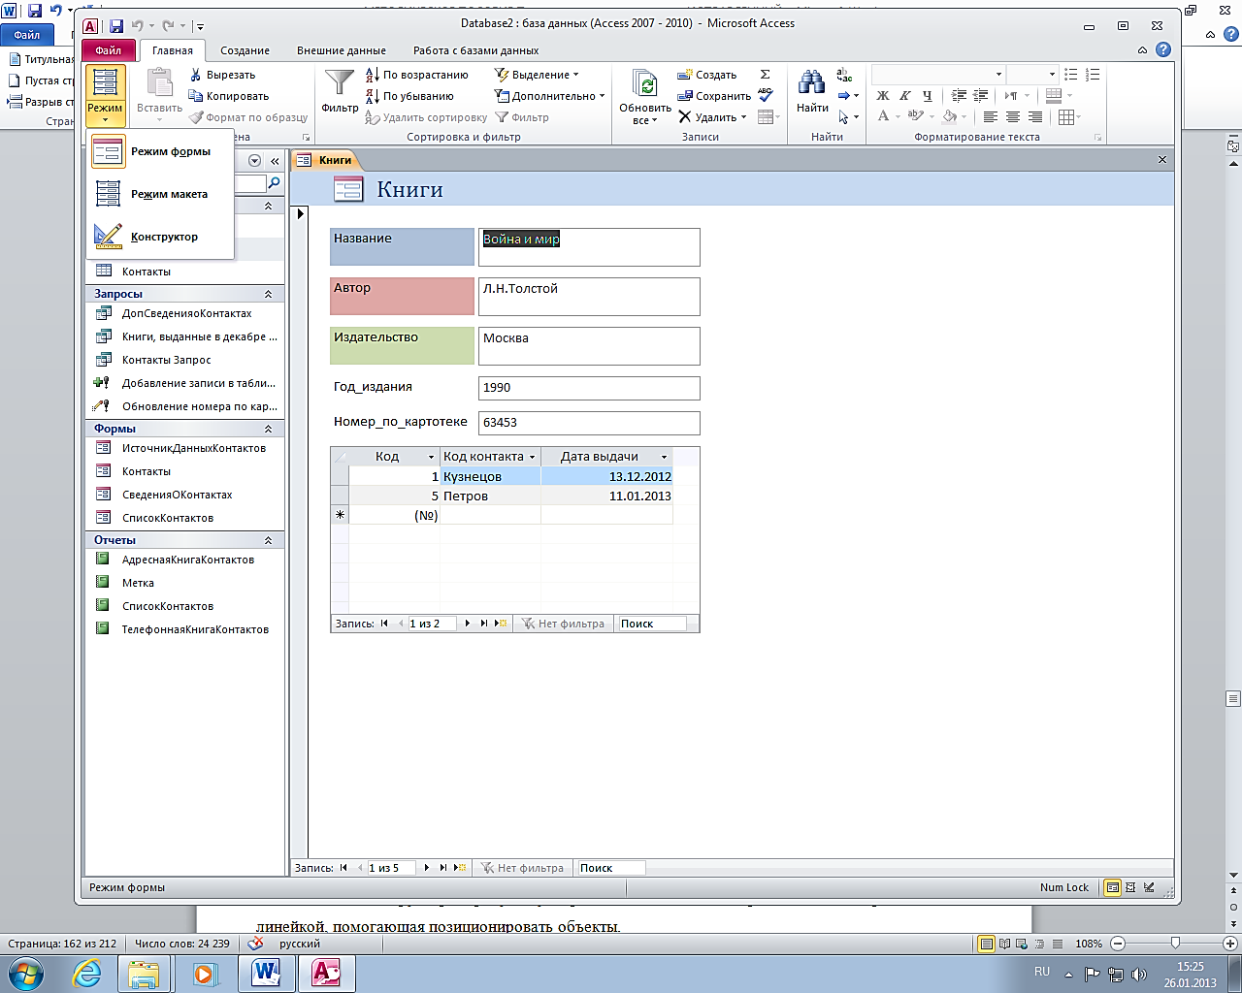Screen dimensions: 1242x993
Task: Select the Кузнецов cell in the subform
Action: tap(490, 476)
